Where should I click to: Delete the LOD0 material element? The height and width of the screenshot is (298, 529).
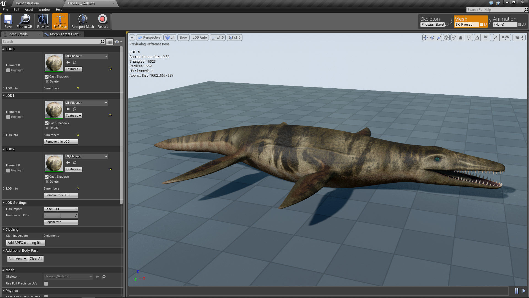click(x=52, y=82)
